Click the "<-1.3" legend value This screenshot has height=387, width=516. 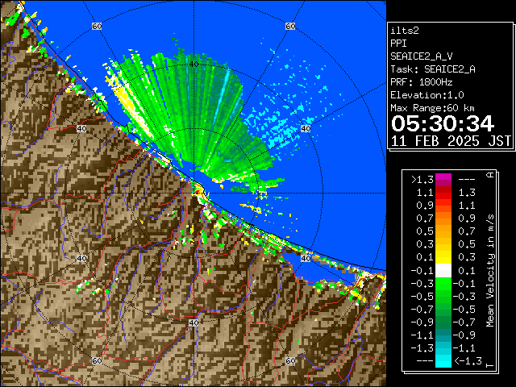pos(468,361)
